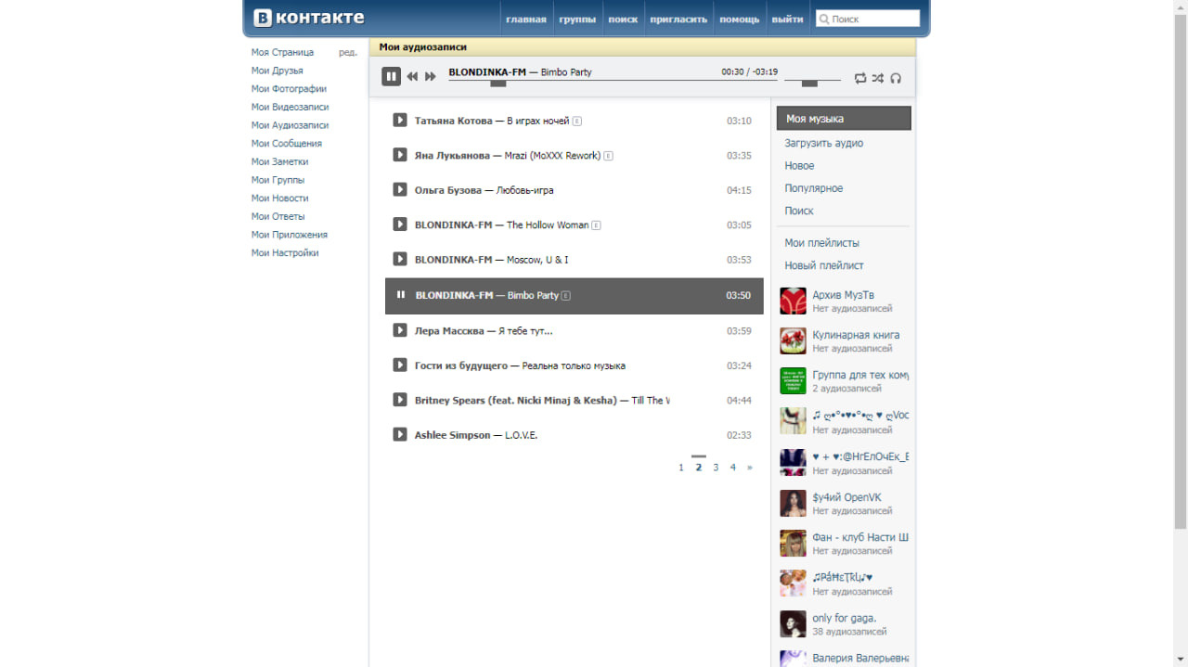Click the track progress slider handle
Image resolution: width=1188 pixels, height=667 pixels.
(x=498, y=83)
